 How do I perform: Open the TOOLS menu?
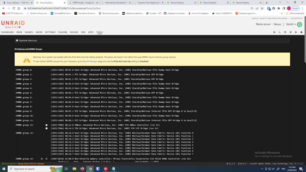point(99,32)
